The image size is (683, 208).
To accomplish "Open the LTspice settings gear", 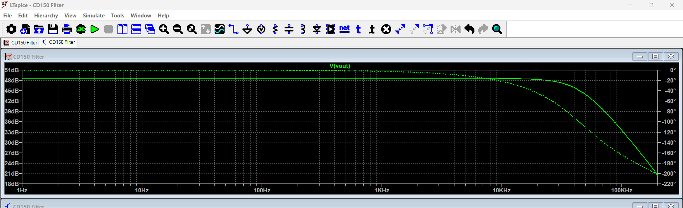I will click(x=11, y=29).
